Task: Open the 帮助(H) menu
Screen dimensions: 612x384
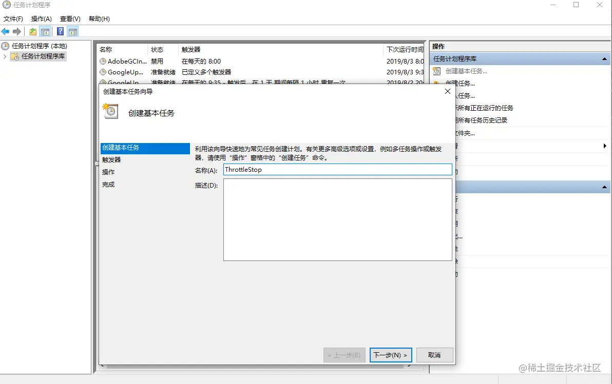Action: click(99, 18)
